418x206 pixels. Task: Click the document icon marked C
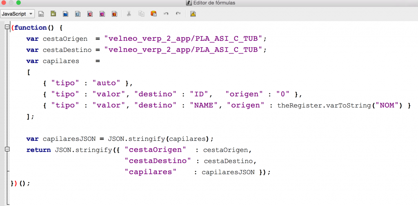[78, 14]
